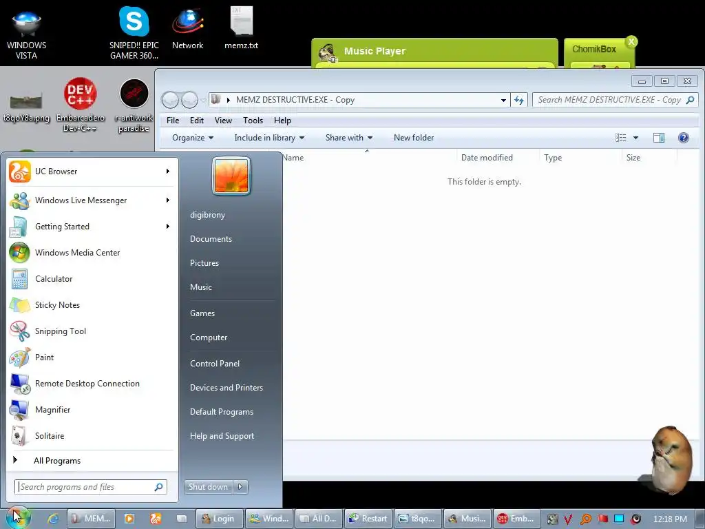705x529 pixels.
Task: Expand the UC Browser jump list arrow
Action: (x=168, y=172)
